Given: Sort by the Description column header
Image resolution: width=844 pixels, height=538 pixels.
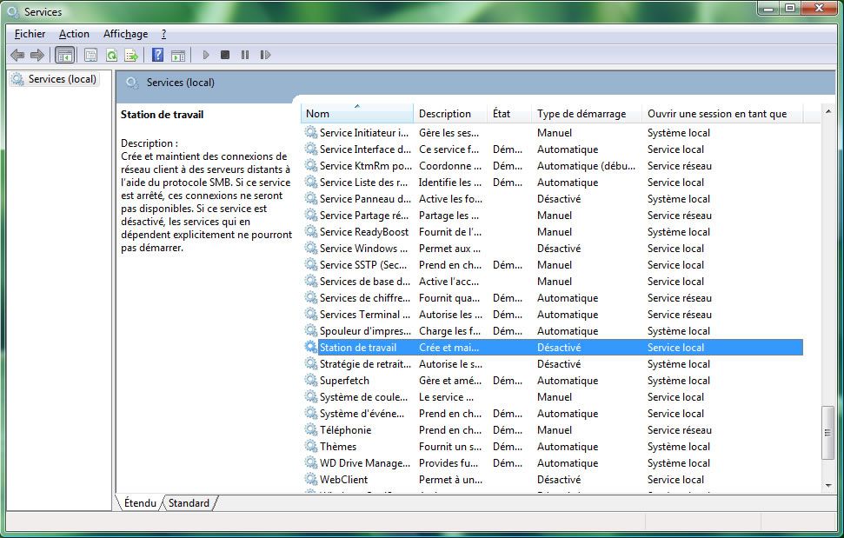Looking at the screenshot, I should (x=450, y=114).
